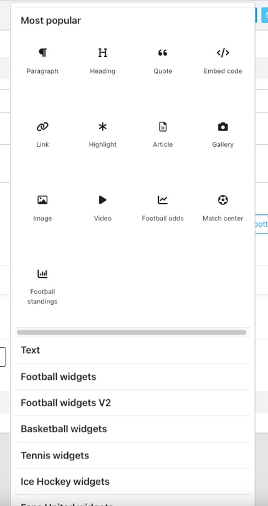Add the Match center widget
The image size is (268, 506).
(x=223, y=209)
